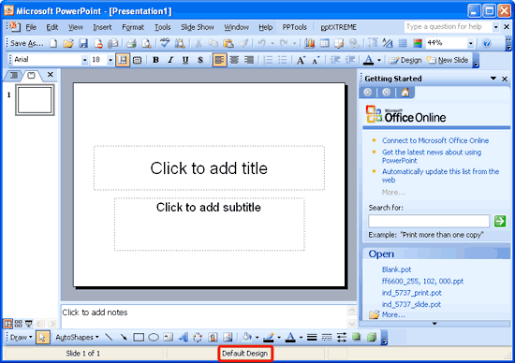Open the Format menu

(133, 27)
